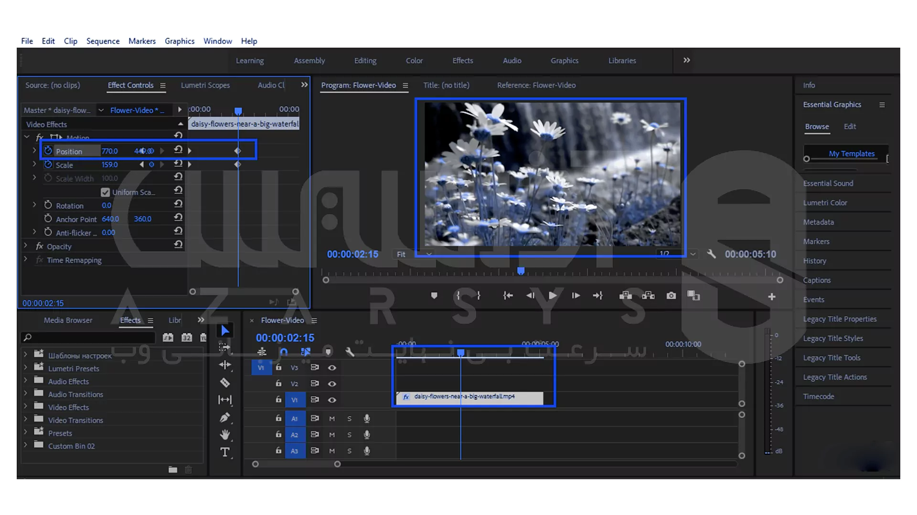The image size is (917, 515).
Task: Expand the Opacity effect properties
Action: pyautogui.click(x=26, y=246)
